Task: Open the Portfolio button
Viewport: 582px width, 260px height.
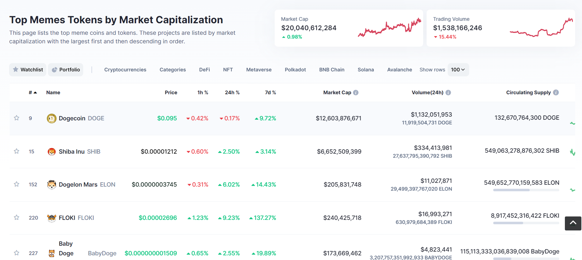Action: pyautogui.click(x=66, y=70)
